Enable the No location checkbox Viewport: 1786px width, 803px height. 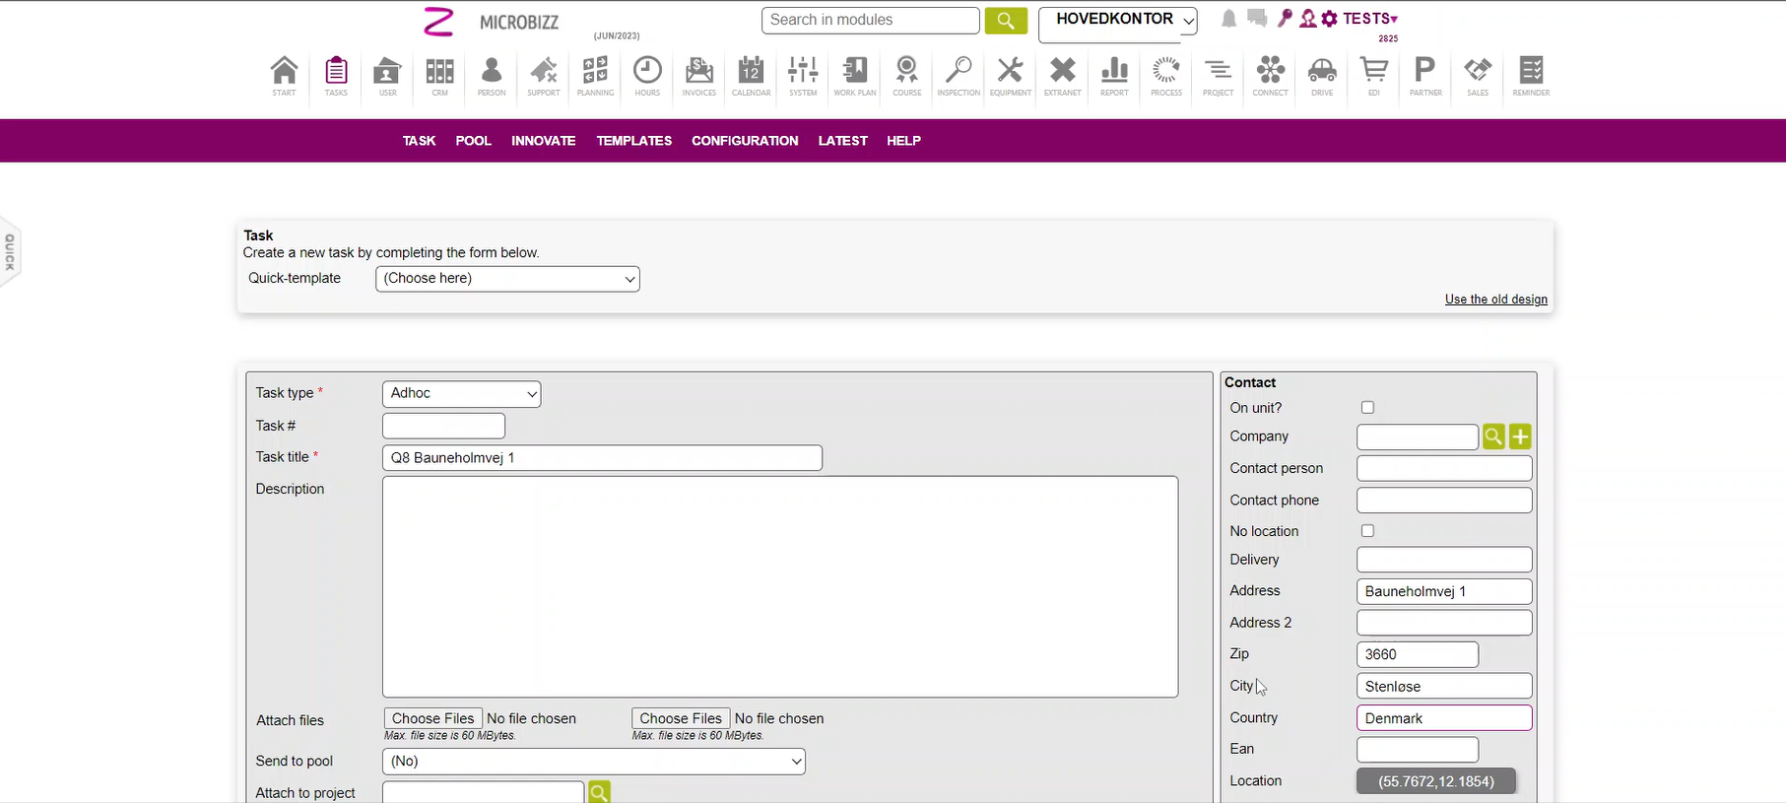pyautogui.click(x=1367, y=531)
